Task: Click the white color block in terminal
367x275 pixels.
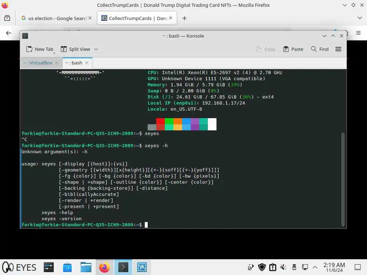Action: pos(212,124)
